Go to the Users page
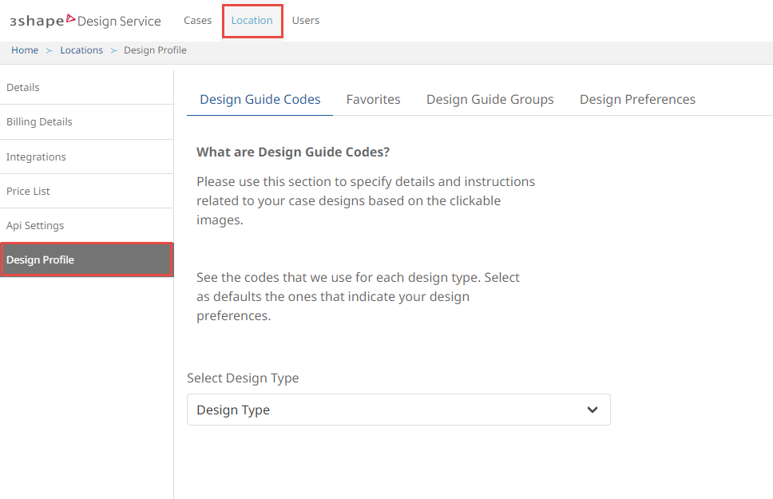773x499 pixels. (305, 20)
